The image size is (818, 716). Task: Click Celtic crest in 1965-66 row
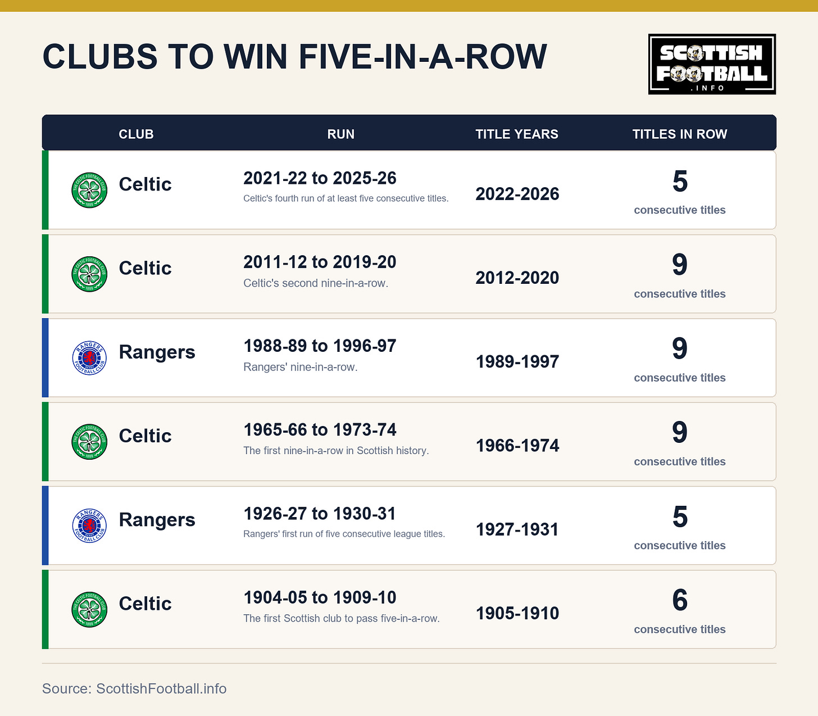click(x=89, y=442)
